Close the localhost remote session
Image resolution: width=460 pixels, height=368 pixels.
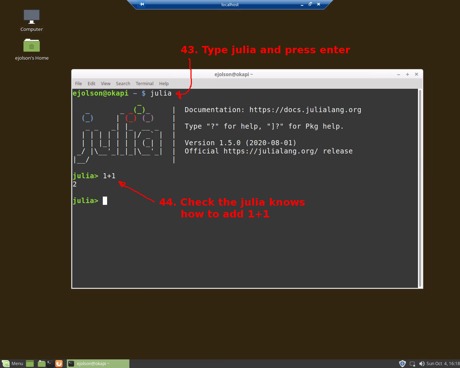coord(318,4)
